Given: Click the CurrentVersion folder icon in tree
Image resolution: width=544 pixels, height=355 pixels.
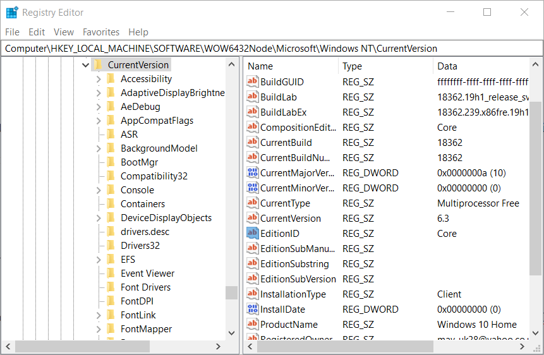Looking at the screenshot, I should click(98, 64).
